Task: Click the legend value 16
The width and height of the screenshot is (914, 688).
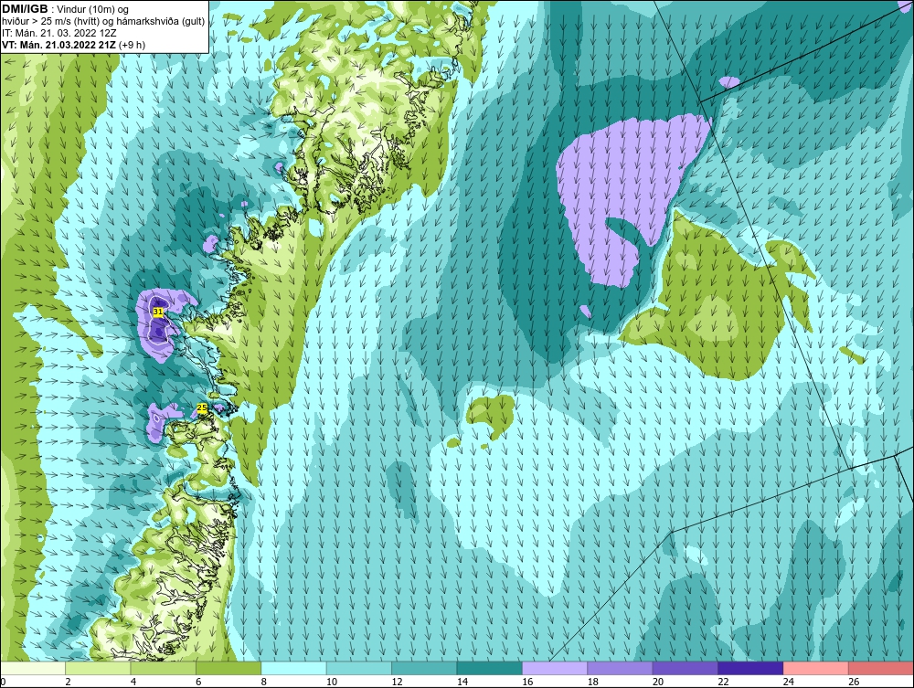Action: 527,682
